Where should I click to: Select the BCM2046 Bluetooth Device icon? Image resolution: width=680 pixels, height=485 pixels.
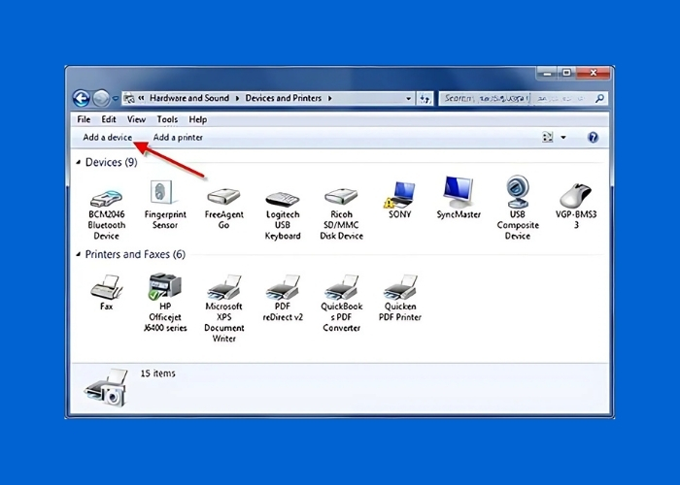pyautogui.click(x=106, y=196)
